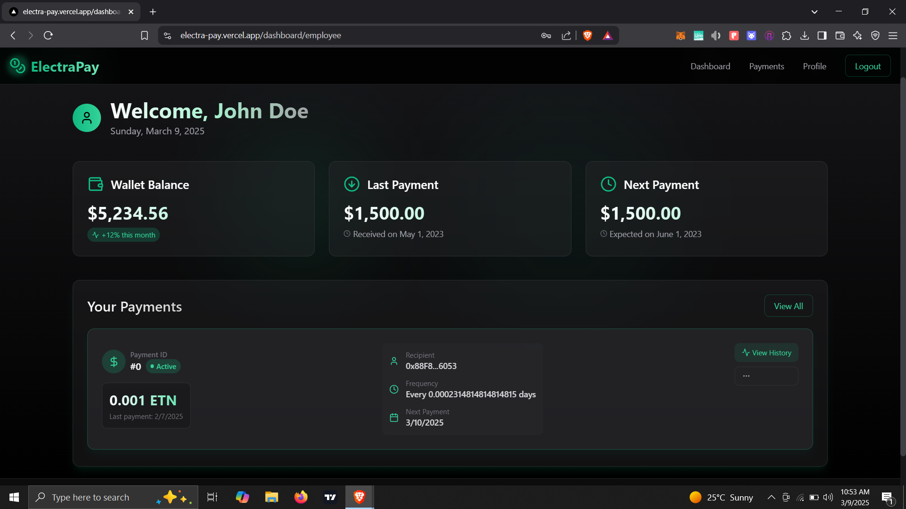The image size is (906, 509).
Task: Open Brave Shields lion icon in address bar
Action: 587,35
